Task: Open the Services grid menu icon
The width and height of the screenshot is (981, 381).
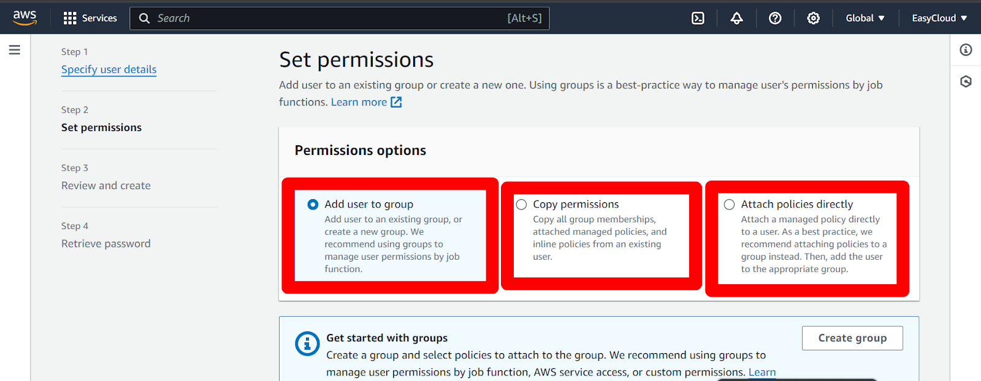Action: (x=70, y=18)
